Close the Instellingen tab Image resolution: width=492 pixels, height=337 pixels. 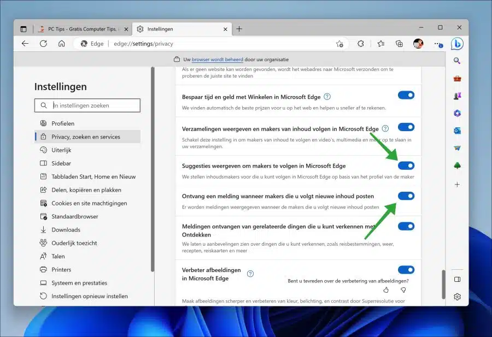pyautogui.click(x=225, y=29)
